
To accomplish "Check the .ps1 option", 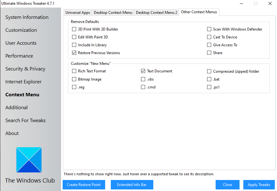I will (x=209, y=87).
